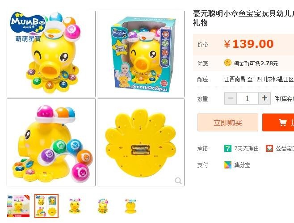
Task: Select the third octopus front-view thumbnail
Action: [x=75, y=206]
